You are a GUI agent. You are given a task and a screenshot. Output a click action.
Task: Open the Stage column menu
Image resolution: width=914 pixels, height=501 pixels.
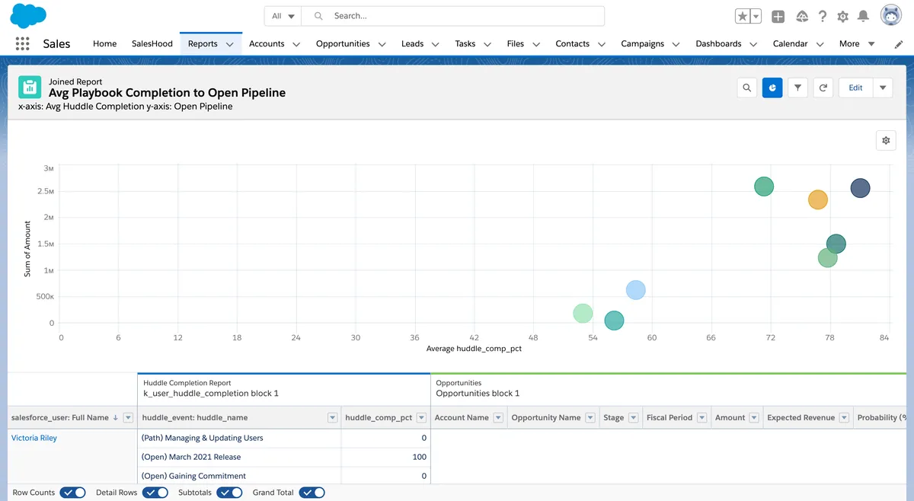pos(633,417)
